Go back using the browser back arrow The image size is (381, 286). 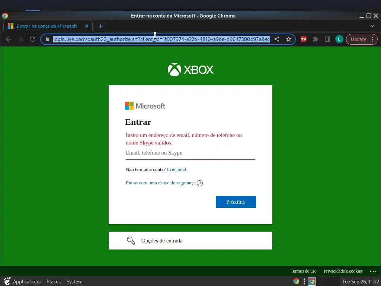[9, 39]
